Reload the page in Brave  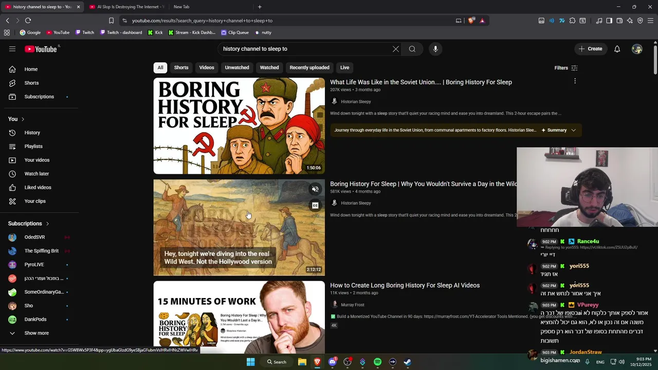pos(28,21)
